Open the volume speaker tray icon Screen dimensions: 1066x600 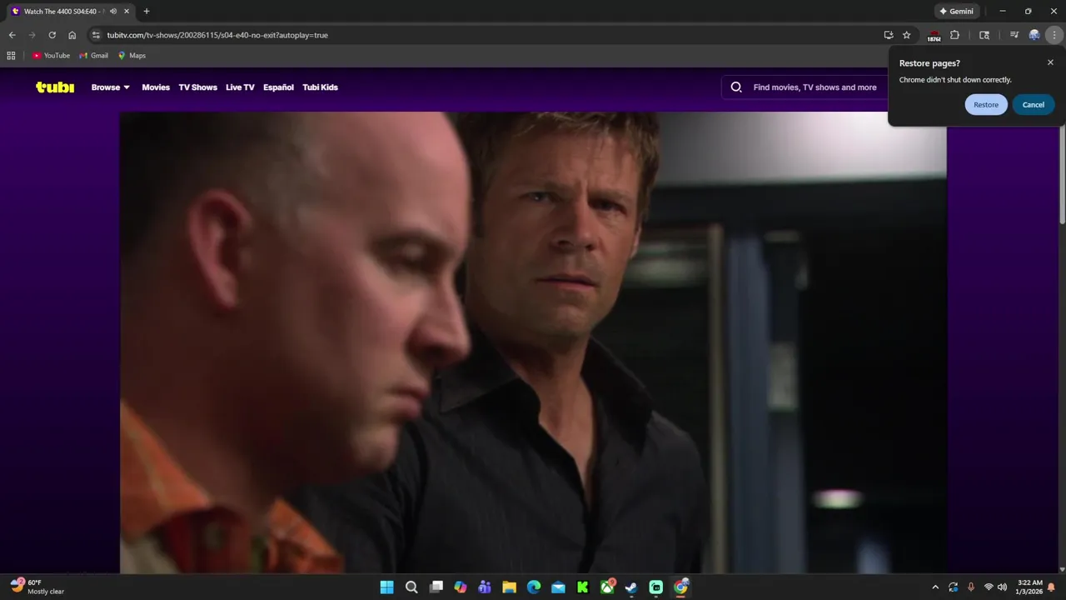(1002, 587)
